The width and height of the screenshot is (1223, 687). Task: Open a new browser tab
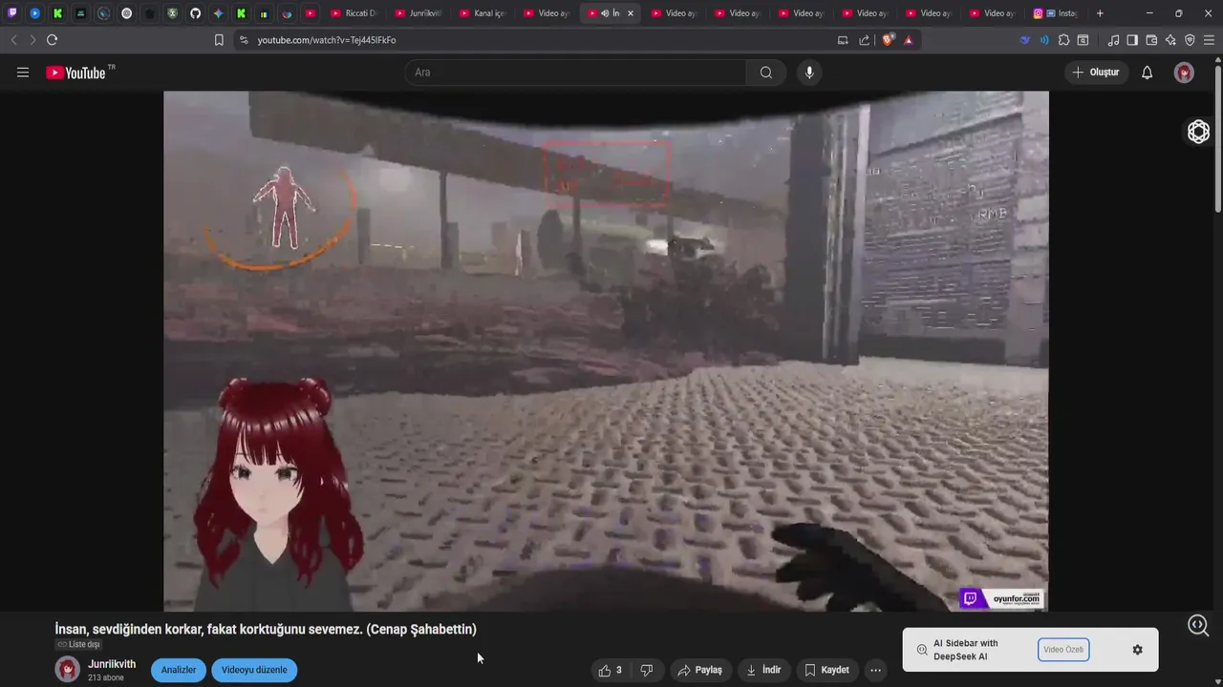pyautogui.click(x=1100, y=13)
